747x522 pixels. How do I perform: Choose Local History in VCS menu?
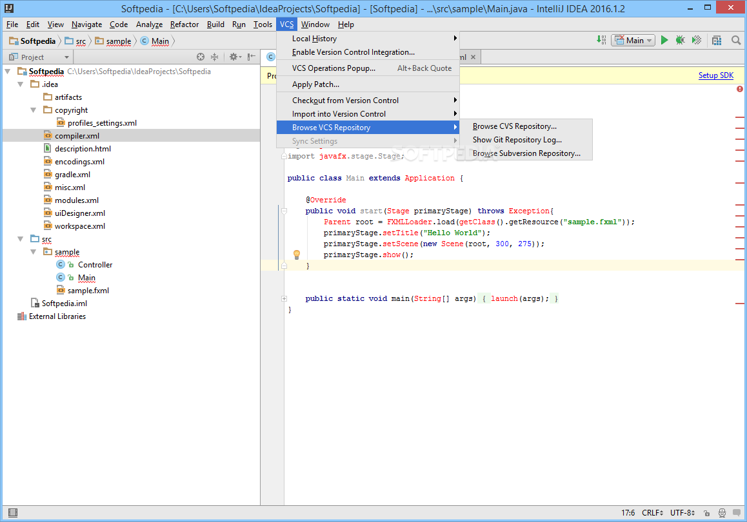(368, 39)
